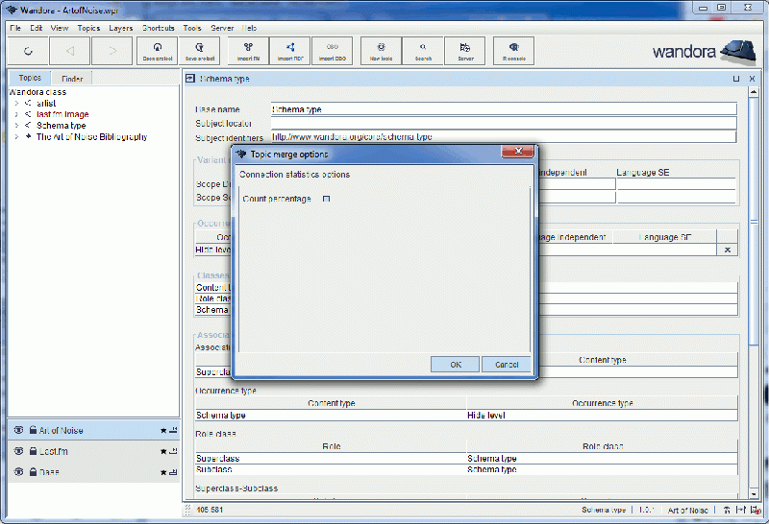
Task: Toggle visibility eye of Art of Noise layer
Action: [x=18, y=431]
